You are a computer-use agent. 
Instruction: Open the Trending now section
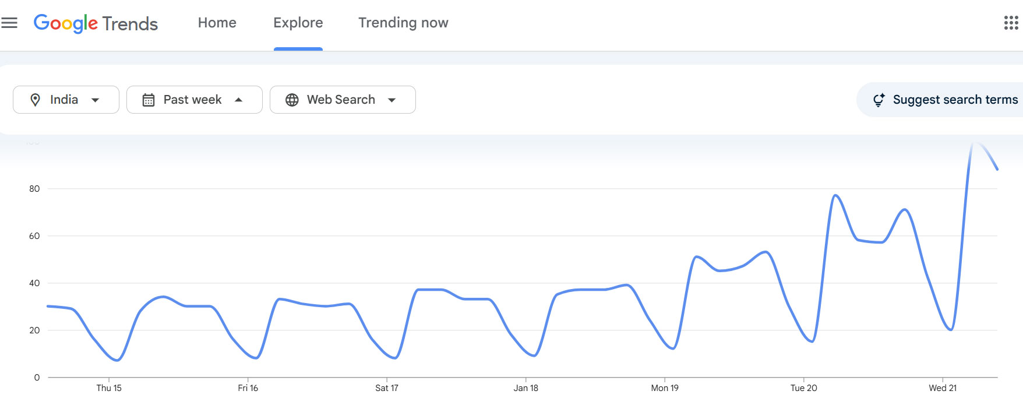click(x=403, y=22)
